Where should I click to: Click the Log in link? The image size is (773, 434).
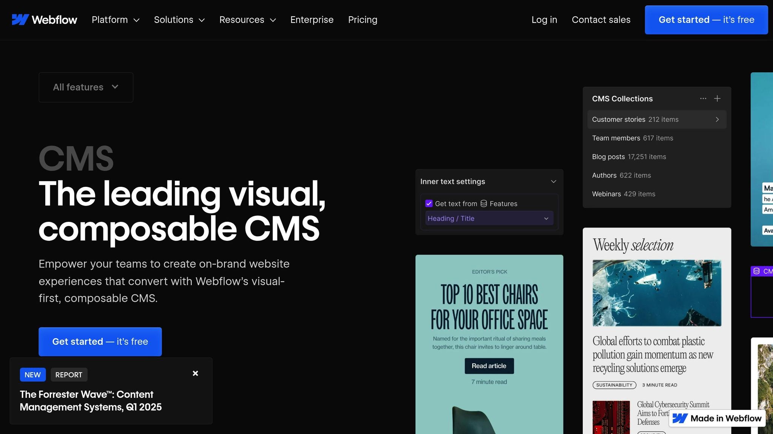(544, 20)
